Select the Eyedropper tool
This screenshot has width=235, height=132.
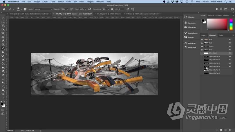pos(3,41)
